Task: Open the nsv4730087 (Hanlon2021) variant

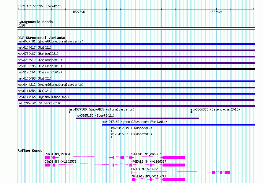Action: [38, 54]
